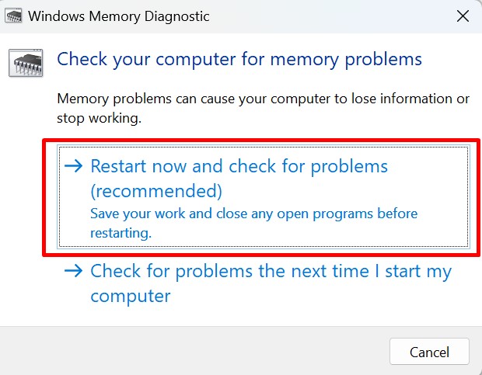This screenshot has width=482, height=375.
Task: Click the empty title bar area before X
Action: 327,16
